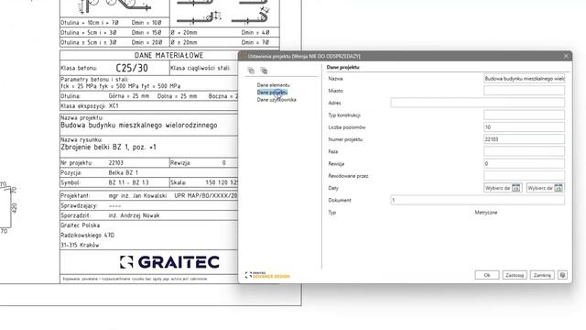Click the Graitec Polska text in drawing

point(80,225)
